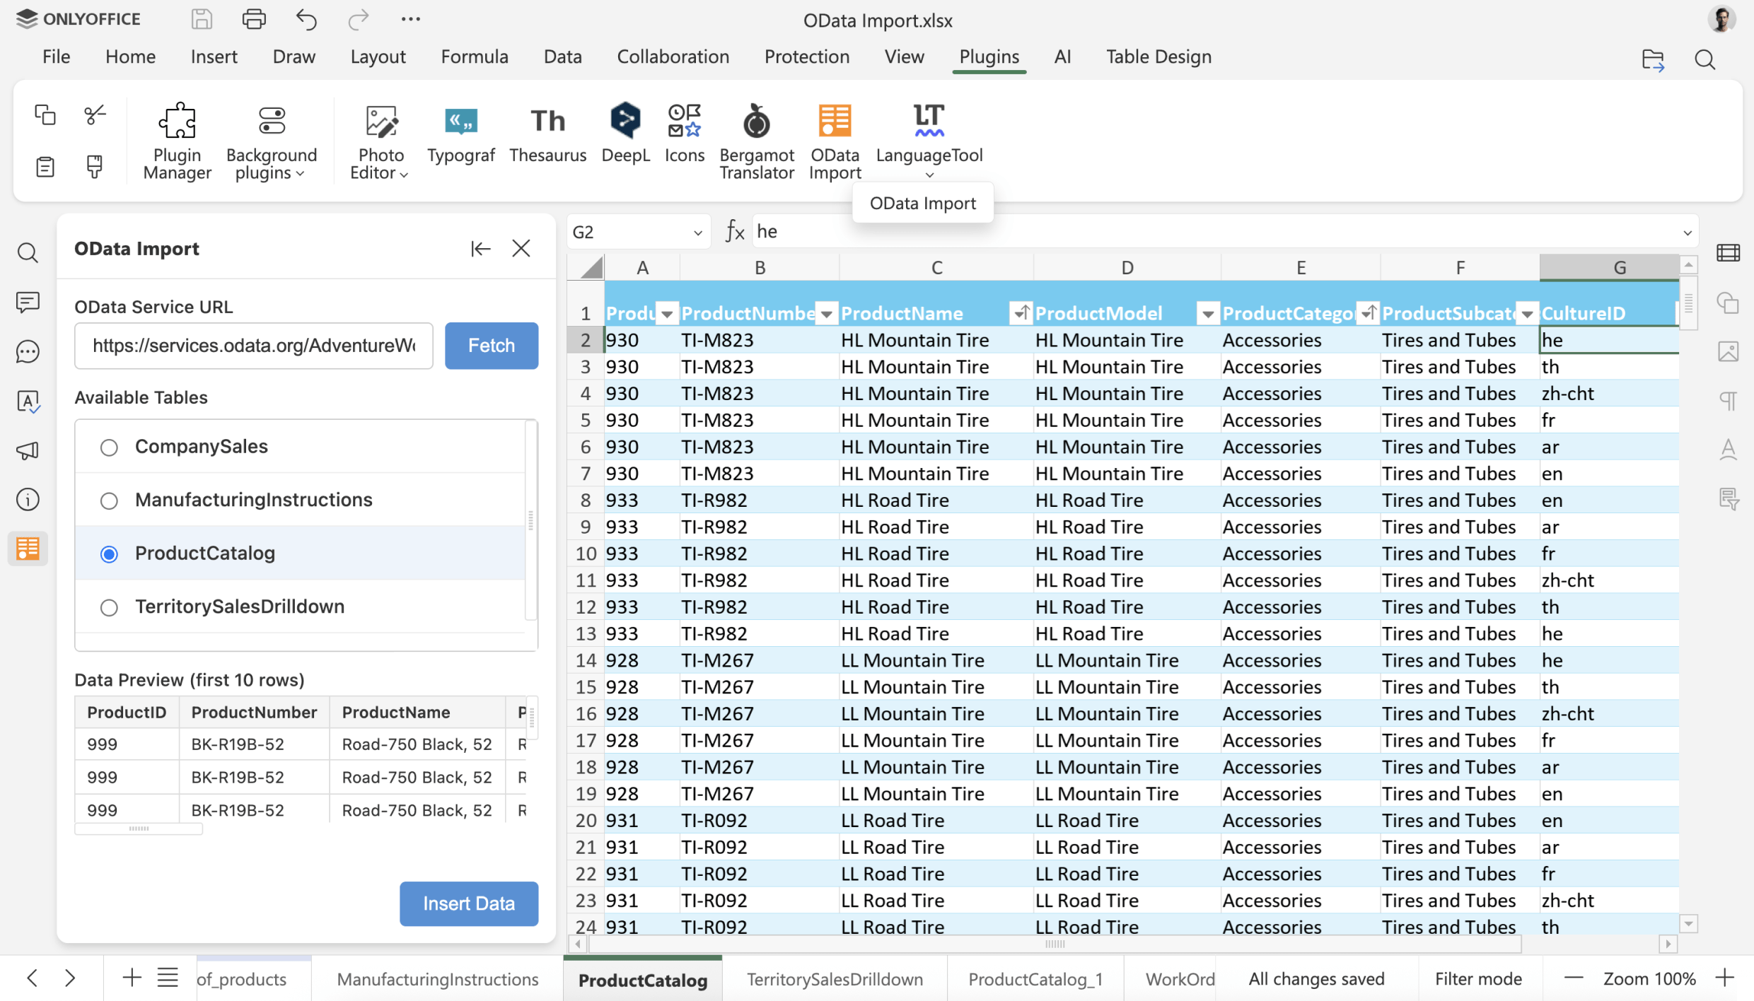Click the print icon in title bar
The image size is (1754, 1001).
(x=254, y=19)
